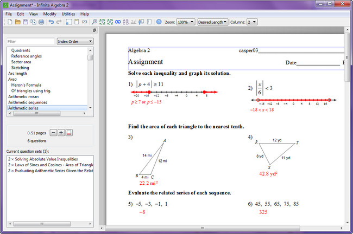Viewport: 353px width, 234px height.
Task: Decrease question count with the minus button
Action: 53,133
